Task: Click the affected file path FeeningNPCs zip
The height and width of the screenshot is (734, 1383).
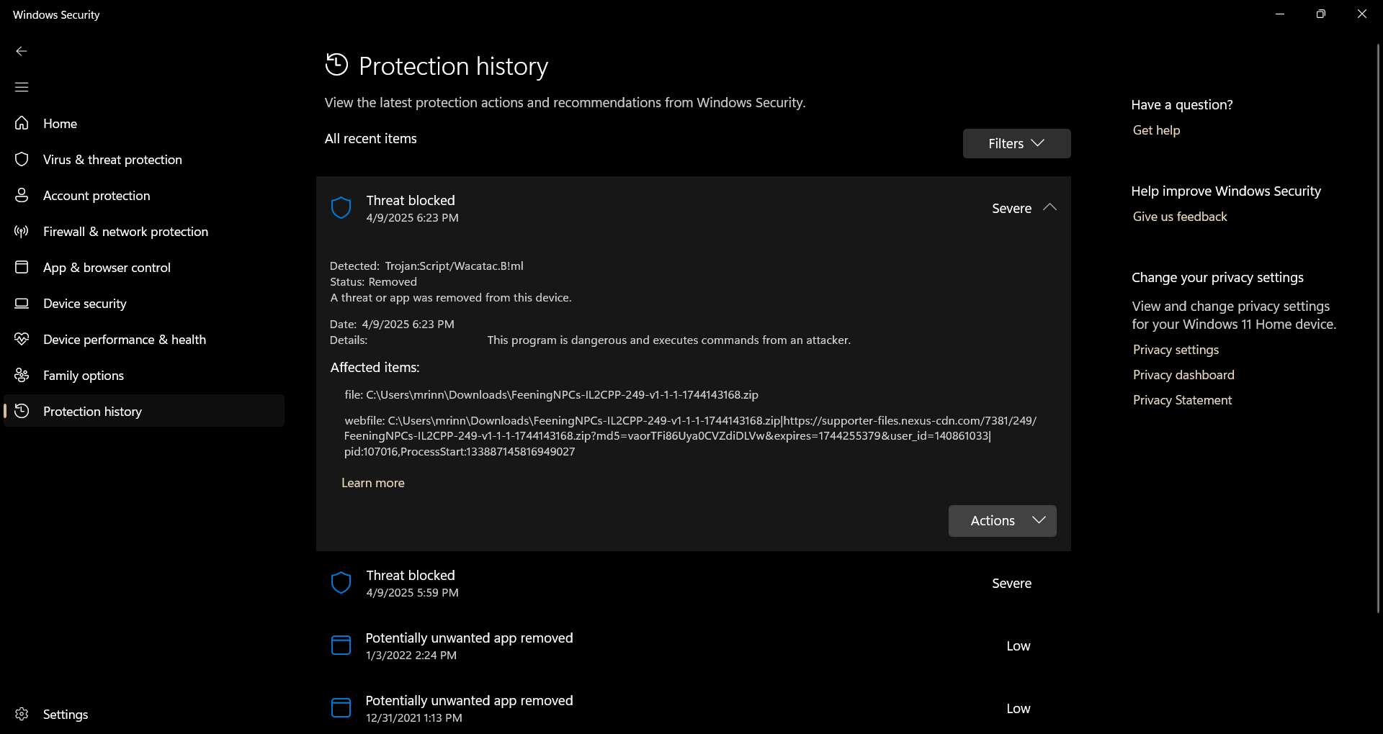Action: click(x=551, y=395)
